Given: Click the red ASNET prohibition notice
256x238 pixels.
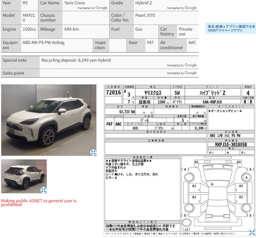Looking at the screenshot, I should [x=39, y=203].
